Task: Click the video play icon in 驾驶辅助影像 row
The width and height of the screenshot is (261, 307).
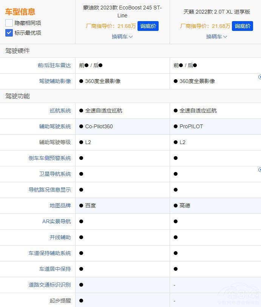Action: click(259, 77)
